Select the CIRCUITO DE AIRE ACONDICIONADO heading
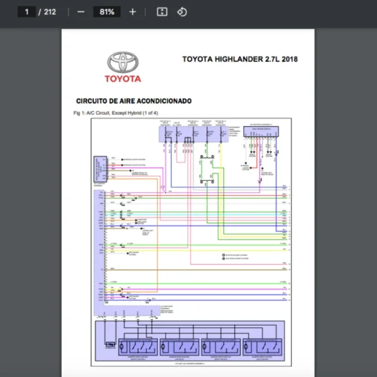The width and height of the screenshot is (377, 377). pos(134,101)
